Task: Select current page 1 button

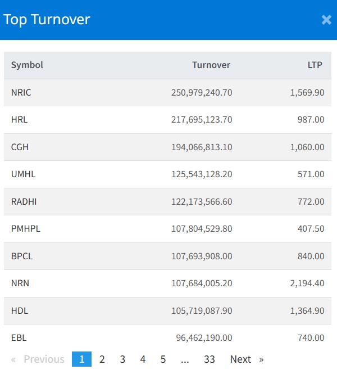Action: [81, 359]
